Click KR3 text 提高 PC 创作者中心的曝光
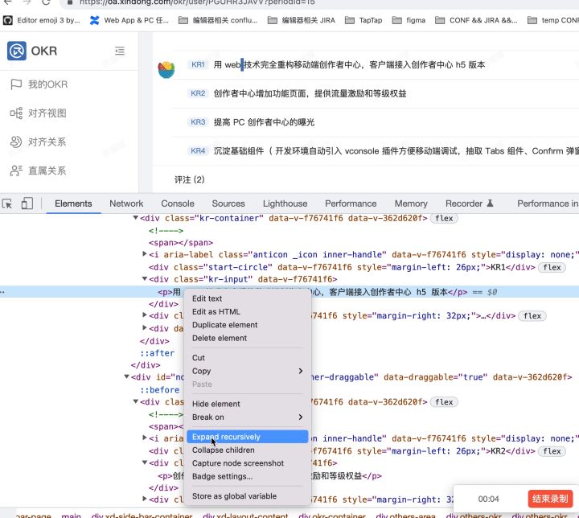579x518 pixels. point(264,122)
